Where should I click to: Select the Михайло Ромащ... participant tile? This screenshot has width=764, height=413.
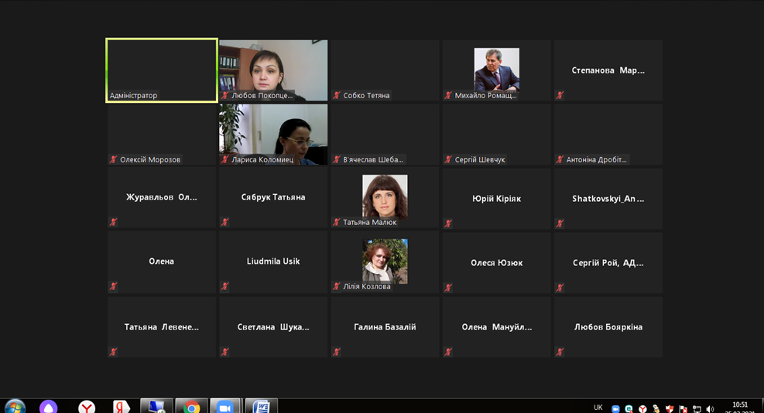(x=496, y=70)
